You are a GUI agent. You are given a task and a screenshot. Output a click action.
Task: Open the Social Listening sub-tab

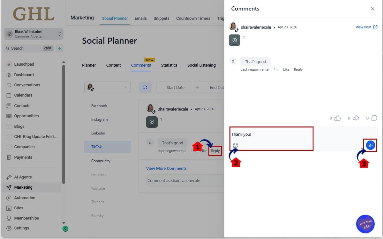click(x=202, y=65)
